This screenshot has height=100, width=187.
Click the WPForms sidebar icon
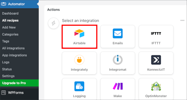(x=4, y=93)
